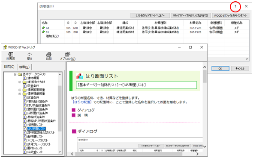Viewport: 253px width, 158px height.
Task: Open the オプション(O) toolbar icon
Action: click(68, 54)
